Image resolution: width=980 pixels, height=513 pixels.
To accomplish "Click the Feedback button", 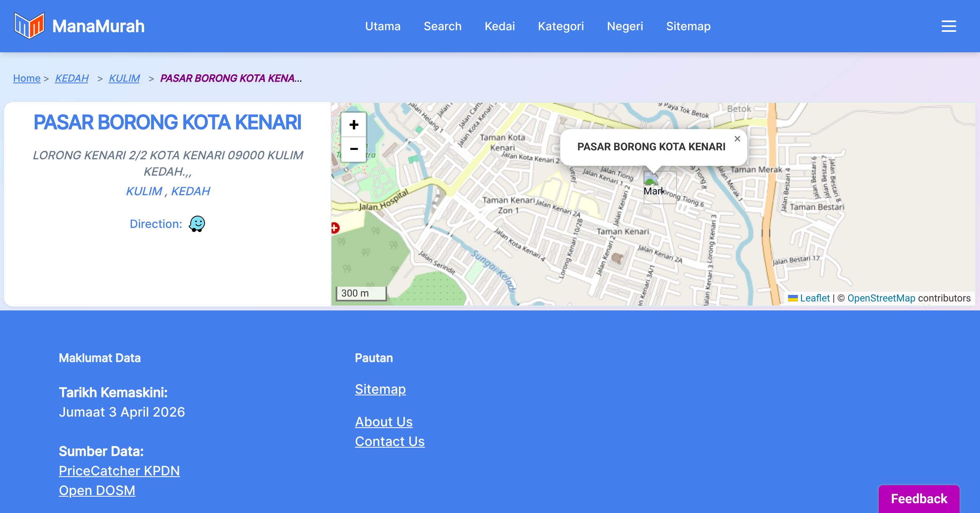I will (919, 498).
